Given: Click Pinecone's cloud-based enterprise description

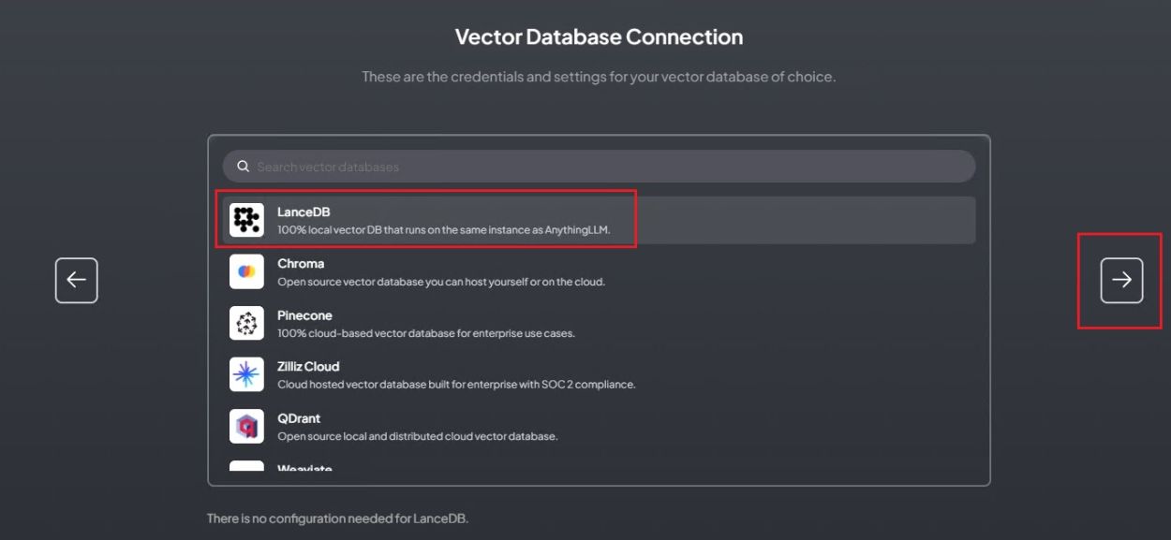Looking at the screenshot, I should pyautogui.click(x=425, y=333).
